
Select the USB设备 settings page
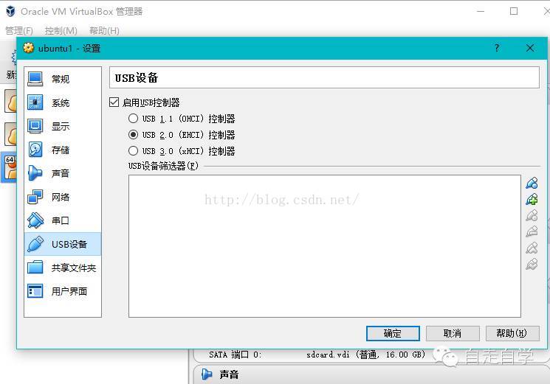pos(63,244)
